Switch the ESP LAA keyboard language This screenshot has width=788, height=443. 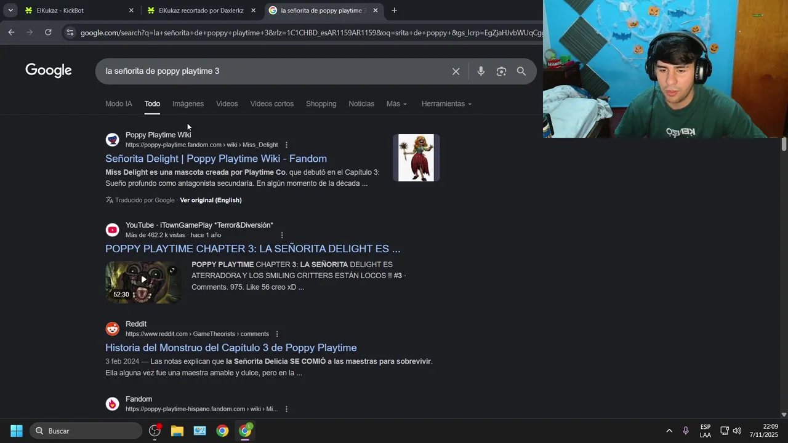706,431
